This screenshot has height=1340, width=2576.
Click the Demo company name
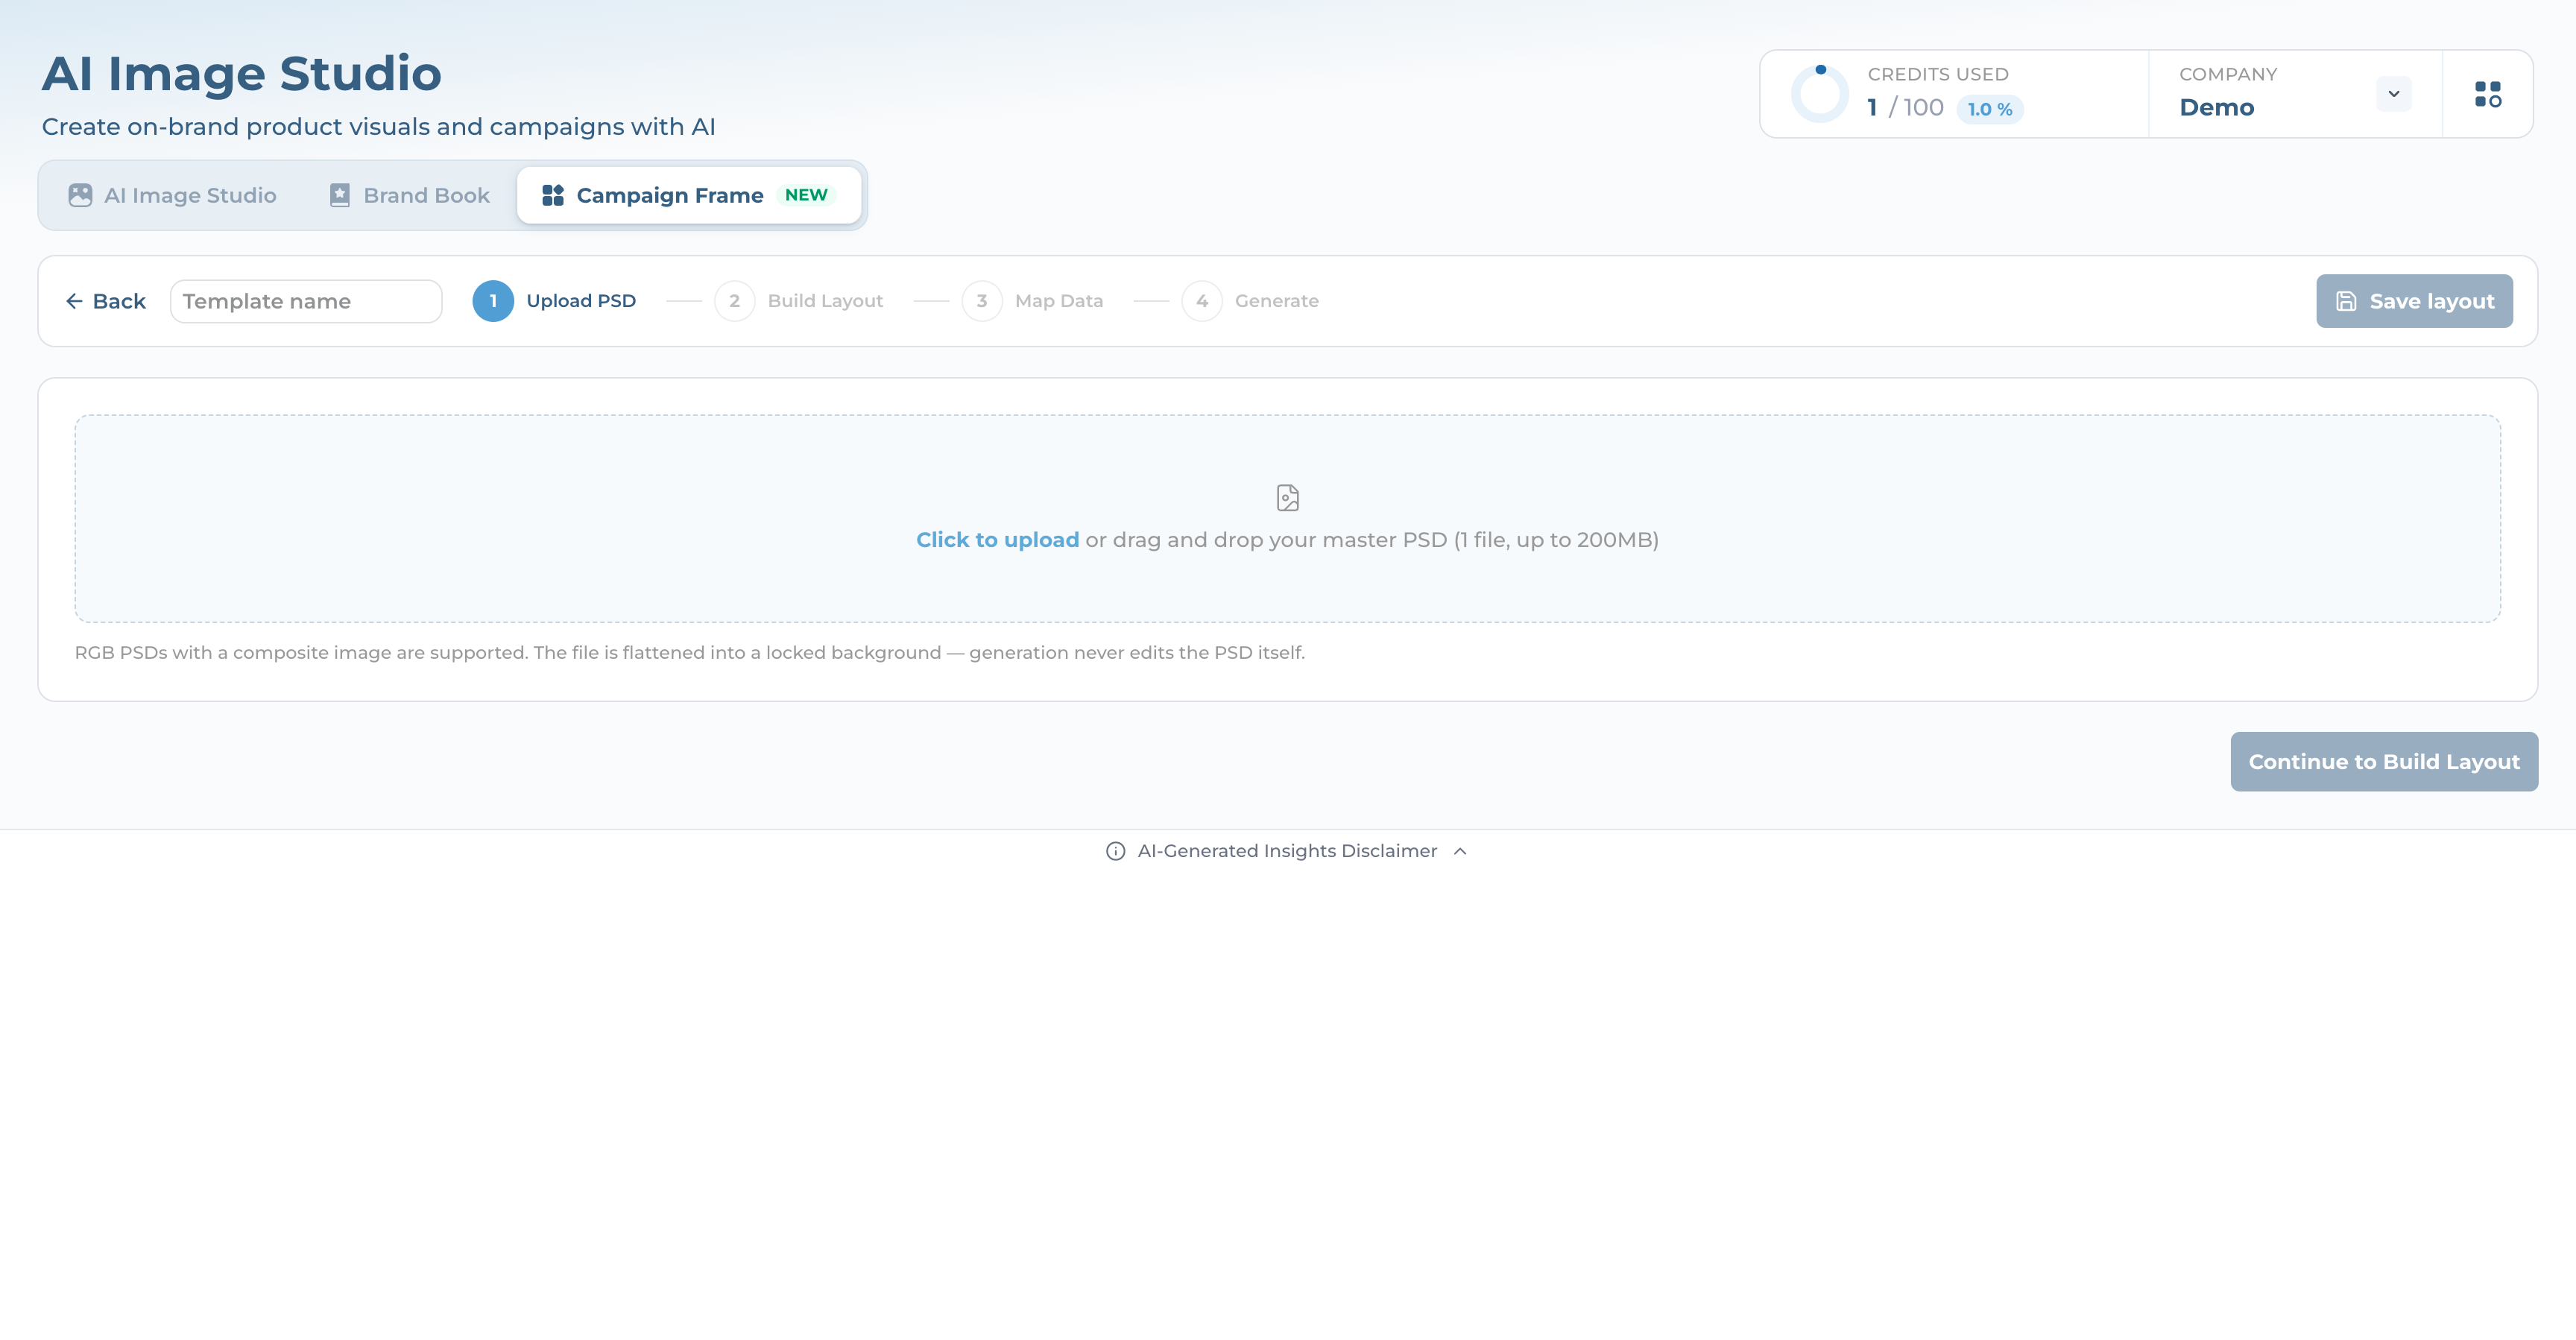2217,107
